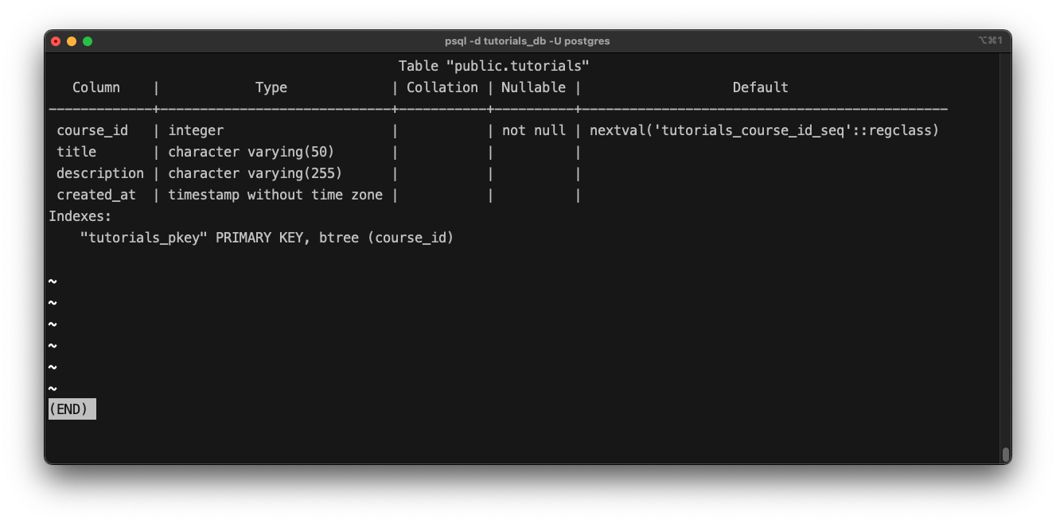Viewport: 1056px width, 523px height.
Task: Click the course_id column name
Action: [93, 130]
